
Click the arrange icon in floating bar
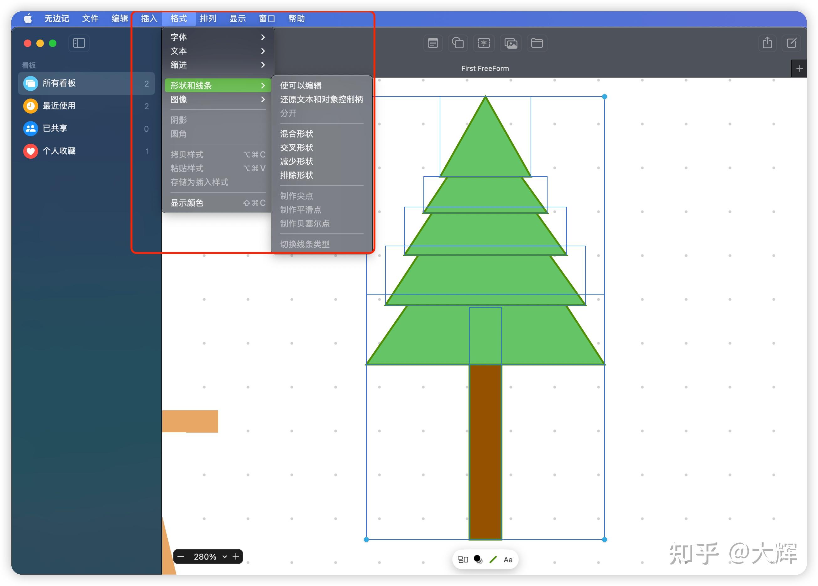click(463, 560)
